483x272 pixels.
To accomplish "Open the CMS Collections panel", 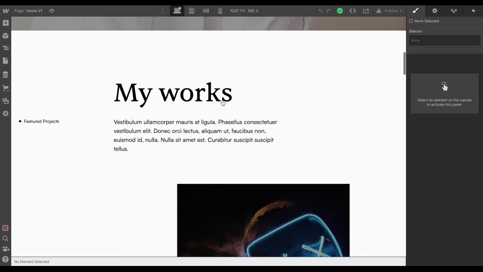I will tap(6, 75).
